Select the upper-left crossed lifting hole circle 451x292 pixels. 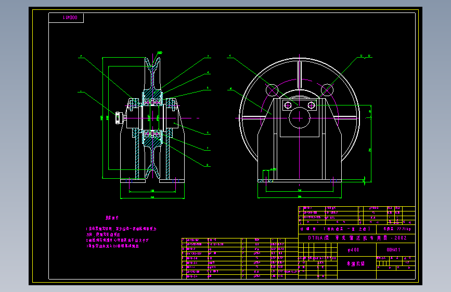tap(272, 90)
